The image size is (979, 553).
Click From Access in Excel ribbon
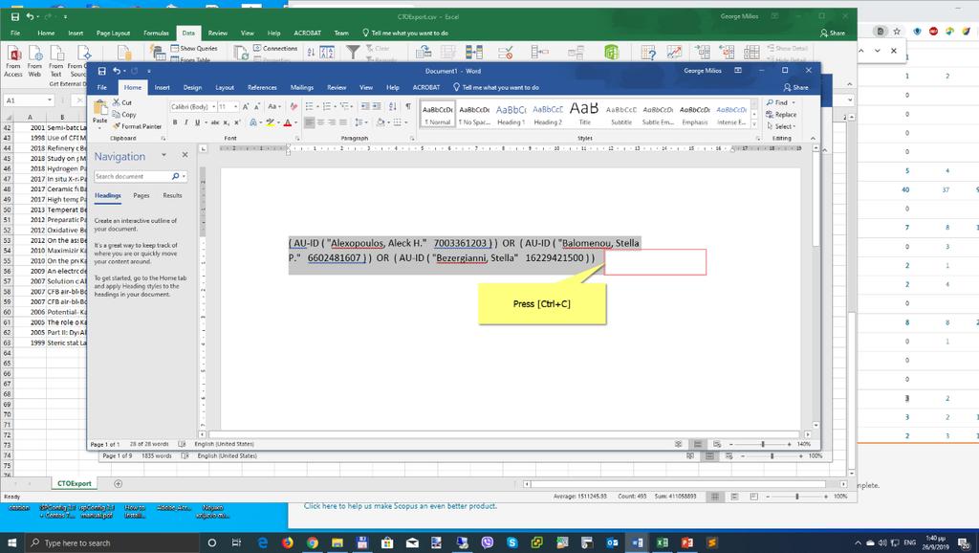coord(13,61)
